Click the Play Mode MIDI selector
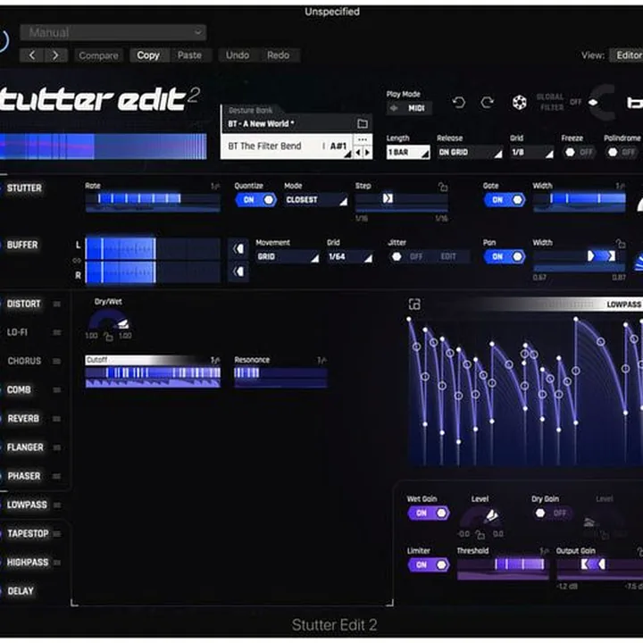The image size is (643, 643). tap(409, 108)
